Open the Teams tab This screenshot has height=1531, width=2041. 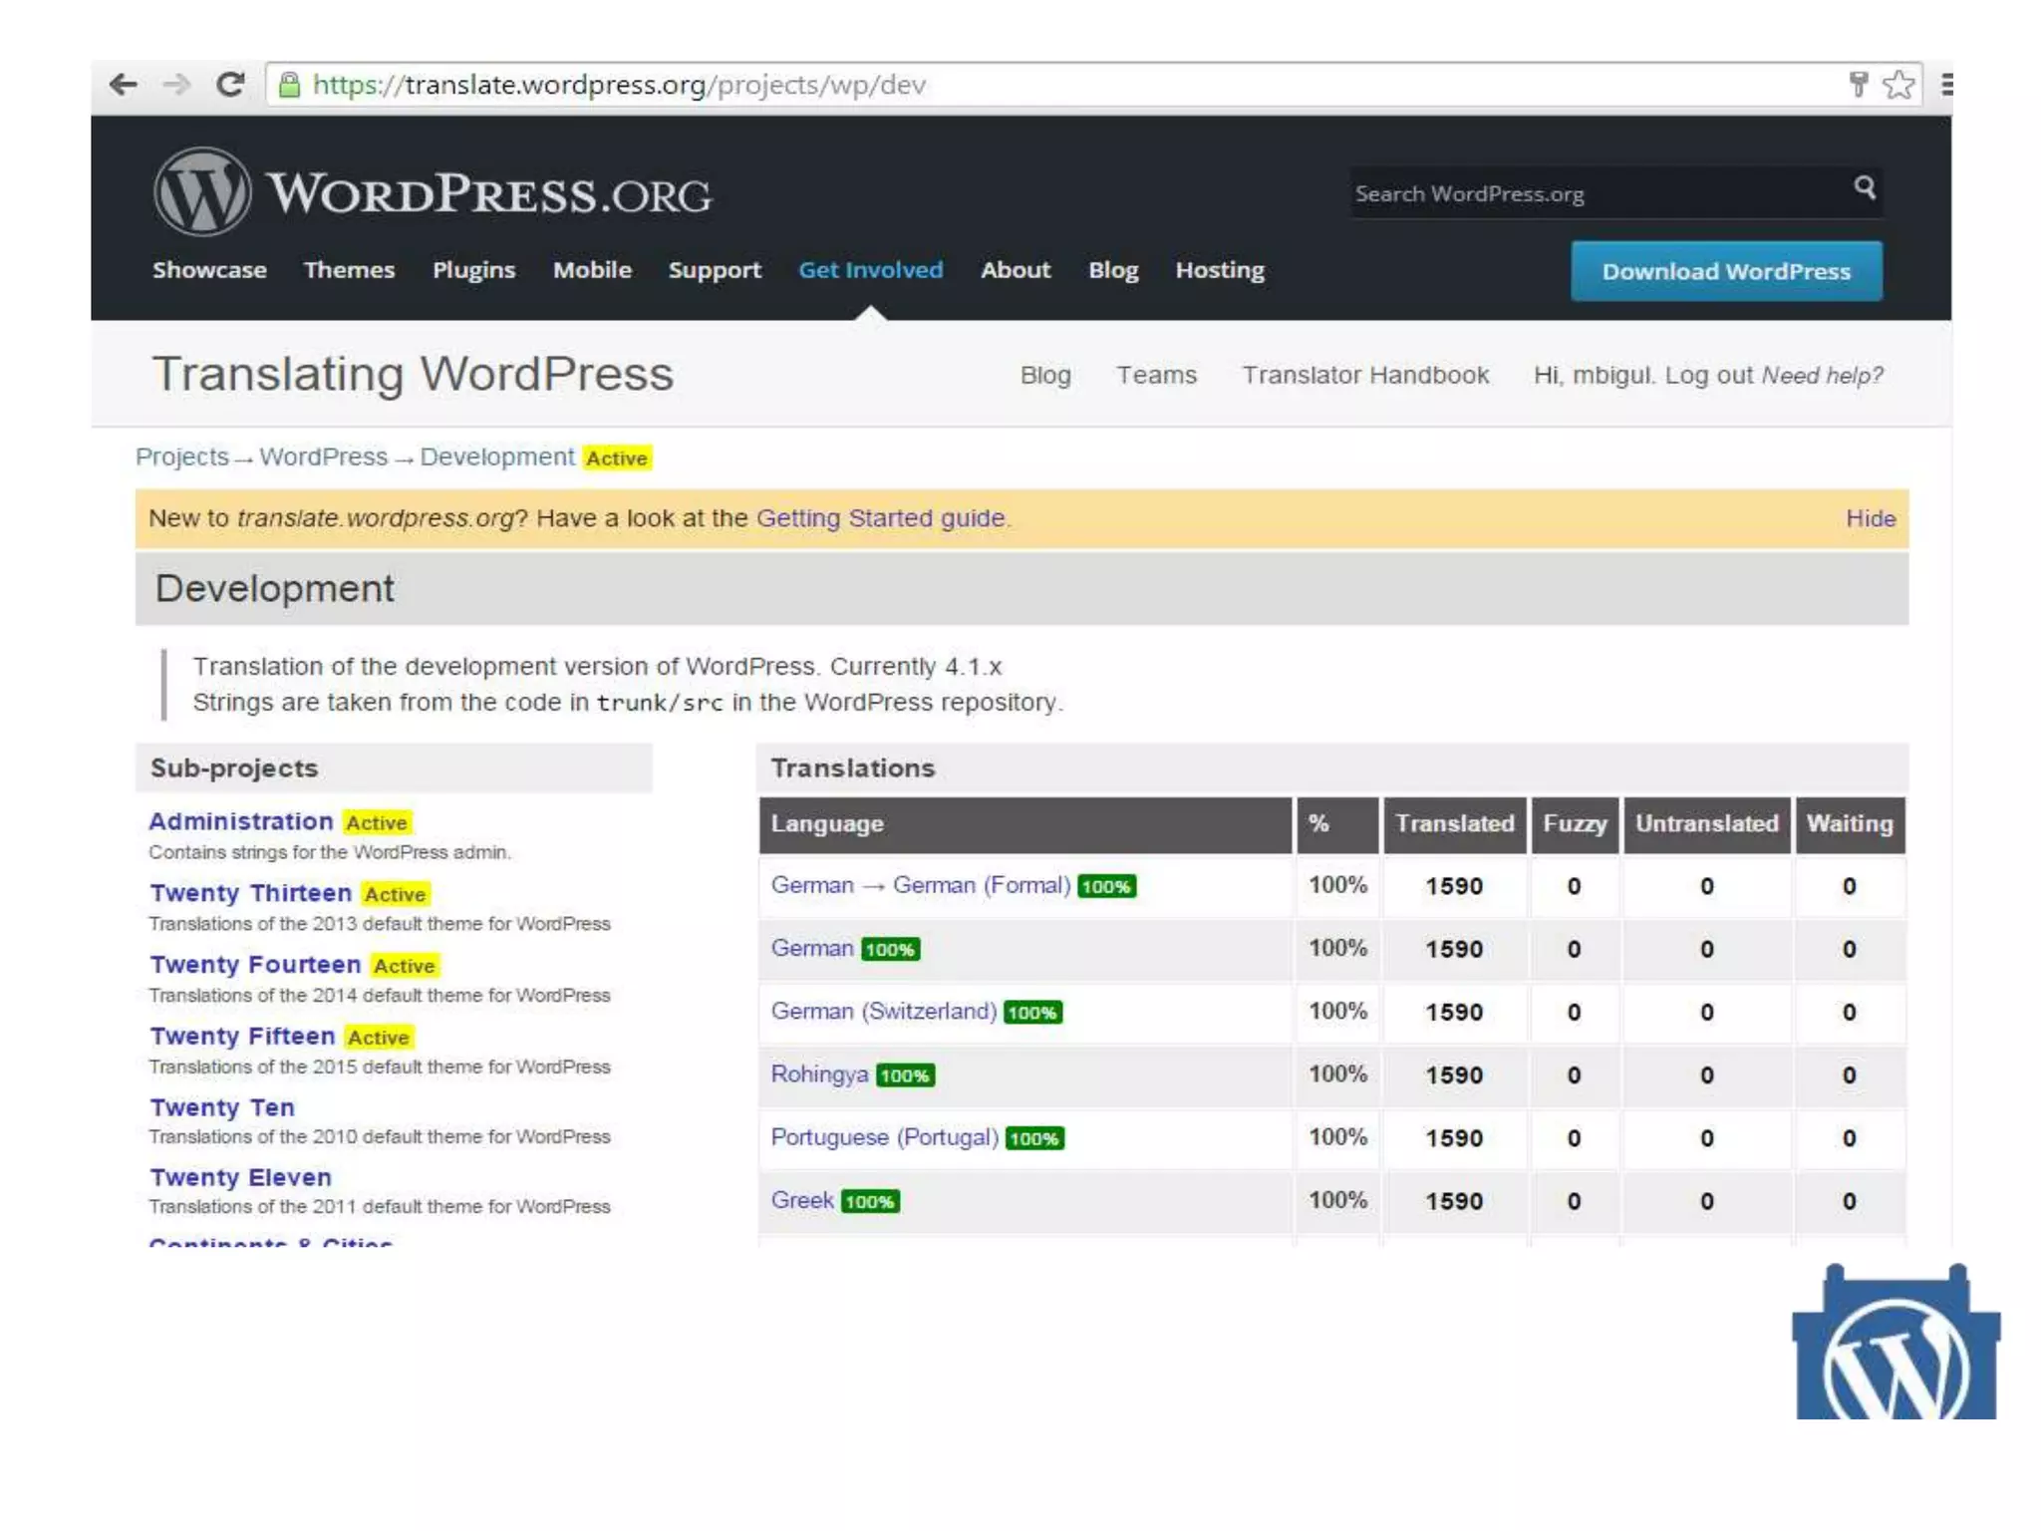point(1156,375)
